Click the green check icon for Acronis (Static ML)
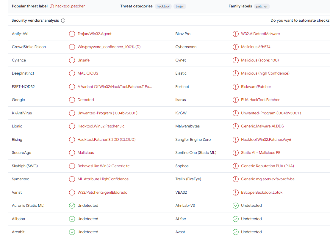Viewport: 330px width, 235px height. click(x=72, y=206)
